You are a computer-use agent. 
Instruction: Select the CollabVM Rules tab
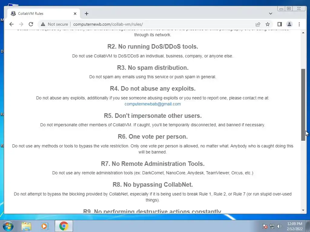point(44,14)
